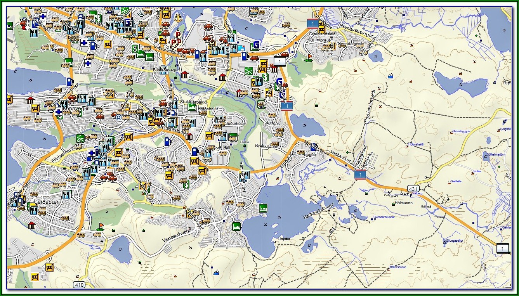This screenshot has width=519, height=296.
Task: Select the route 410 shield
Action: tap(79, 285)
